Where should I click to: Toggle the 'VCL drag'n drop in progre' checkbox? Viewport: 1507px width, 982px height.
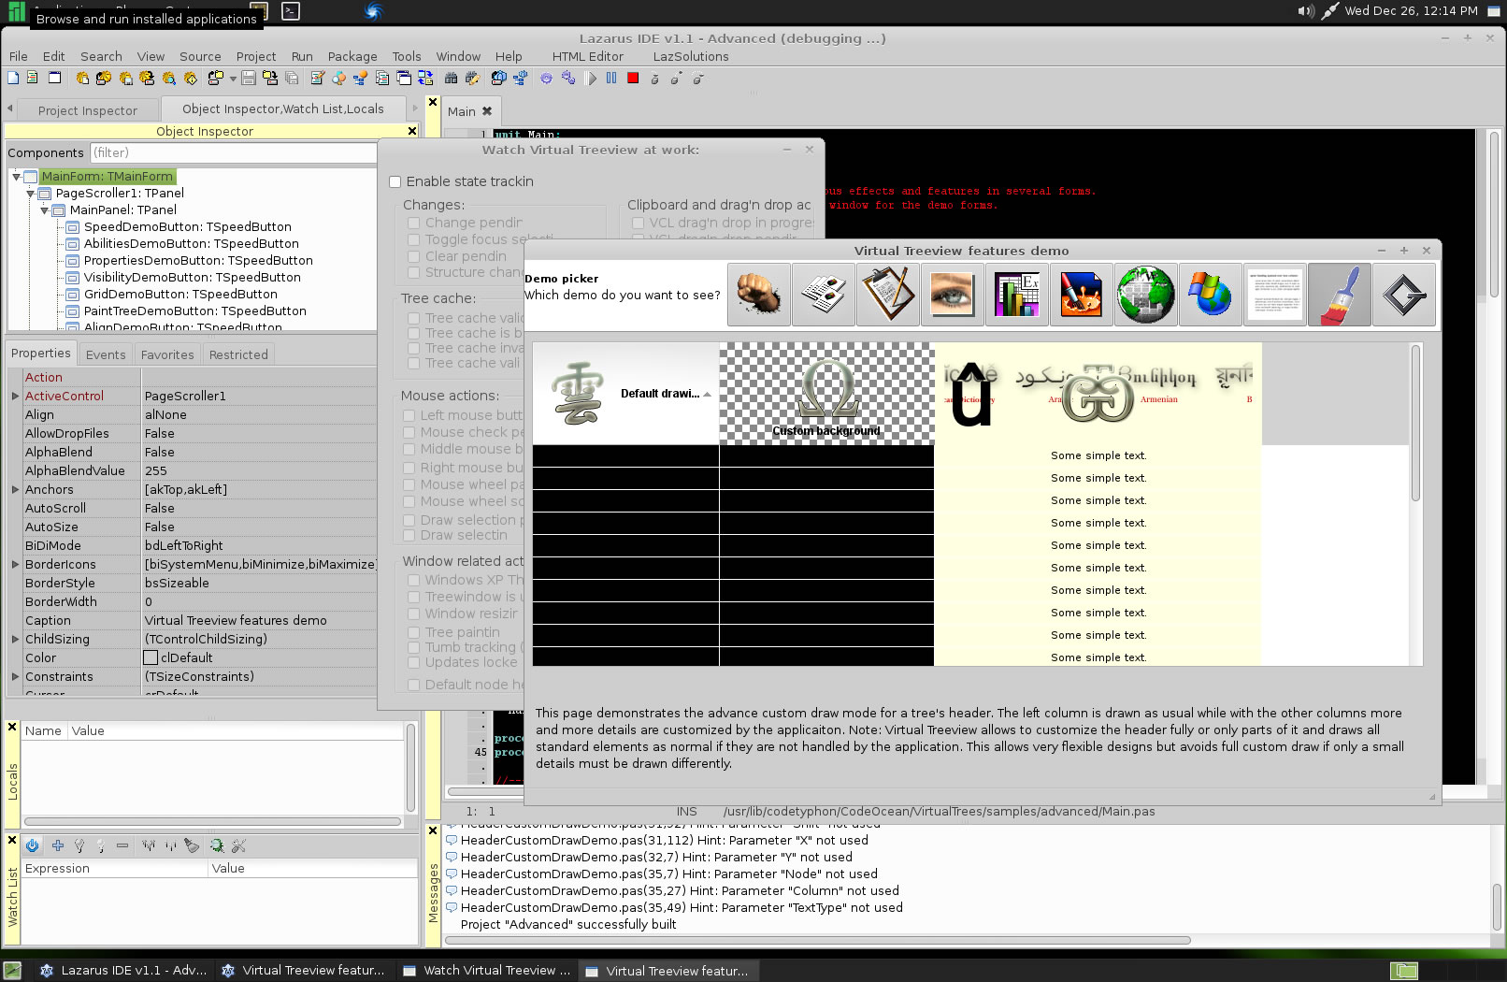tap(638, 223)
